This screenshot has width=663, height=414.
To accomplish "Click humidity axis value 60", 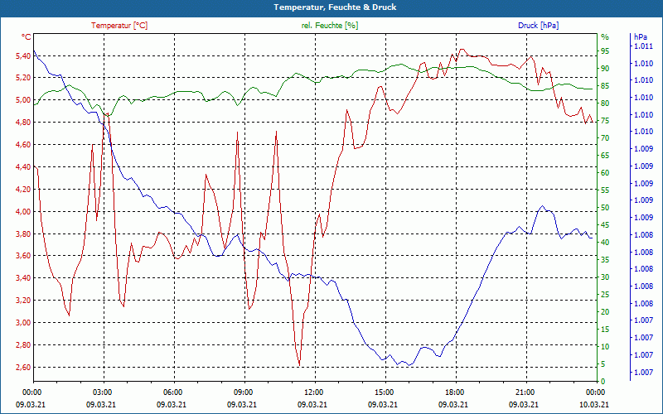I will pyautogui.click(x=605, y=173).
